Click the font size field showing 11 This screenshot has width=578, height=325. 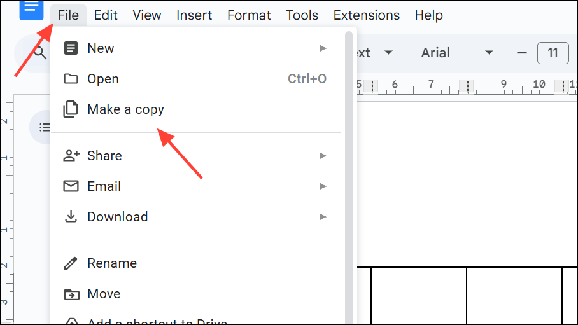(x=553, y=53)
